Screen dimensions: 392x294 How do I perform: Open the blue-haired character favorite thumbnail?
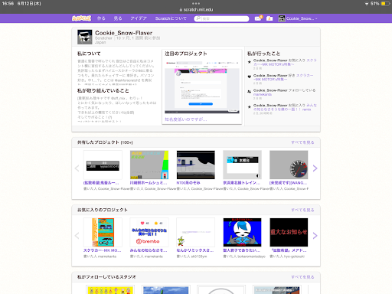pyautogui.click(x=242, y=232)
